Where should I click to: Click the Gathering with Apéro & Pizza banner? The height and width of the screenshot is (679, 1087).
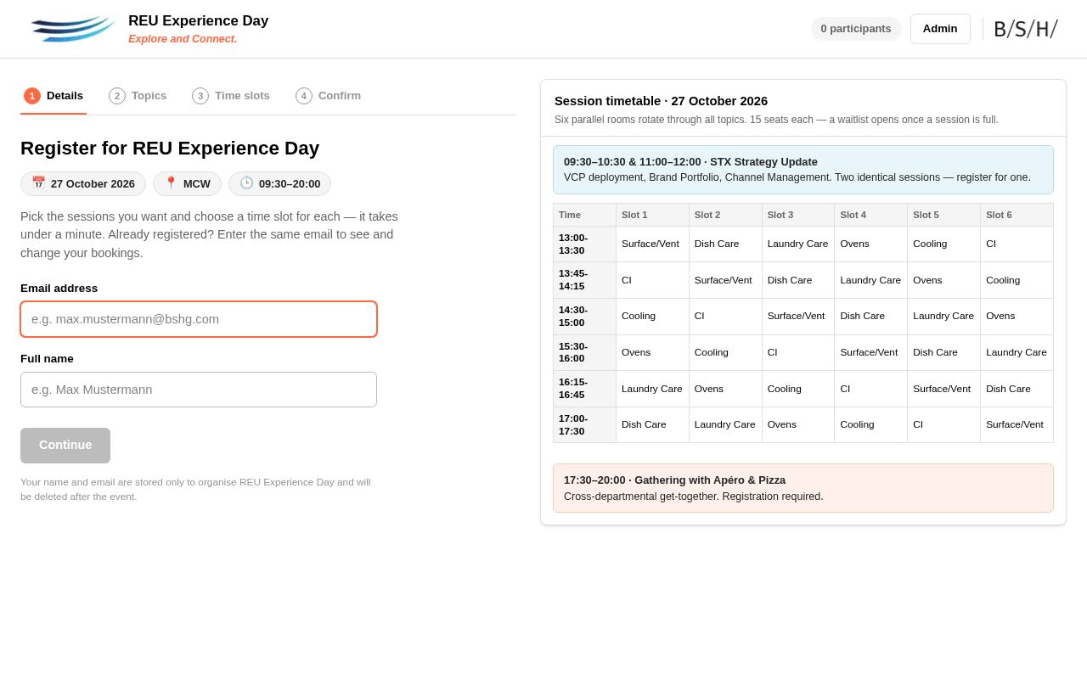point(803,488)
